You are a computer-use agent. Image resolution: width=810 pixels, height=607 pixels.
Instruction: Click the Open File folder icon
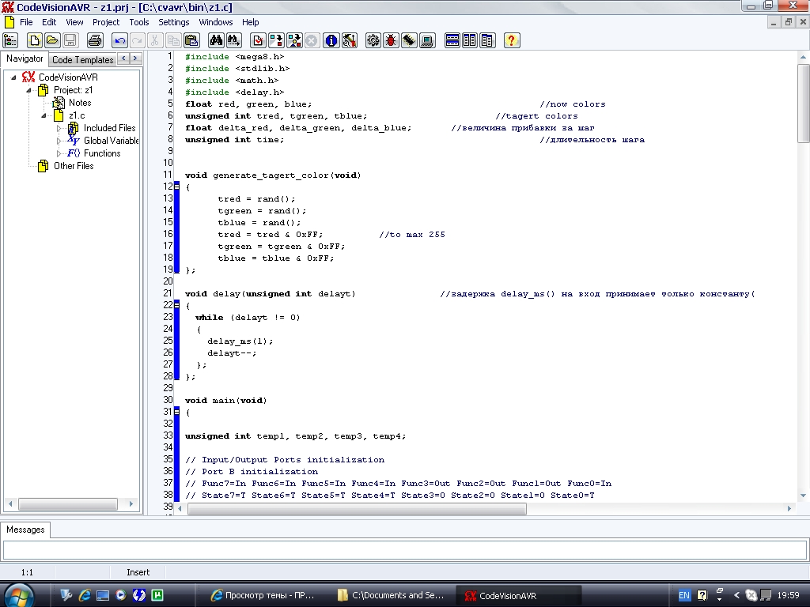[52, 40]
